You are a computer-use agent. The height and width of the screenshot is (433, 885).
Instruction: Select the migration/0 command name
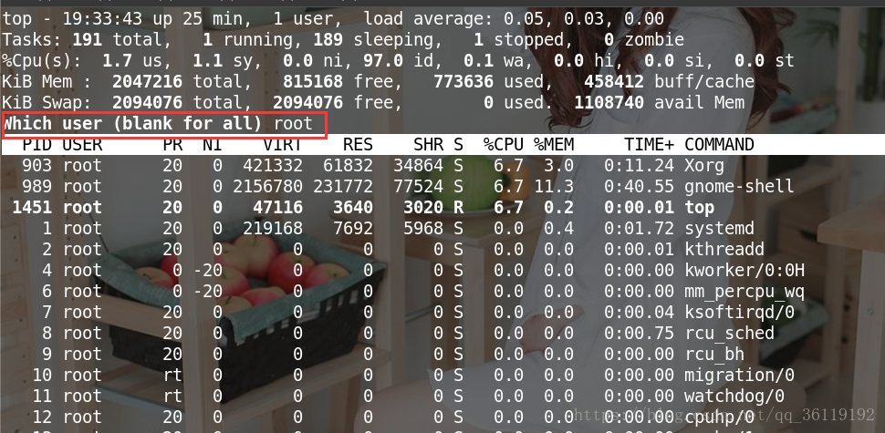pyautogui.click(x=739, y=375)
